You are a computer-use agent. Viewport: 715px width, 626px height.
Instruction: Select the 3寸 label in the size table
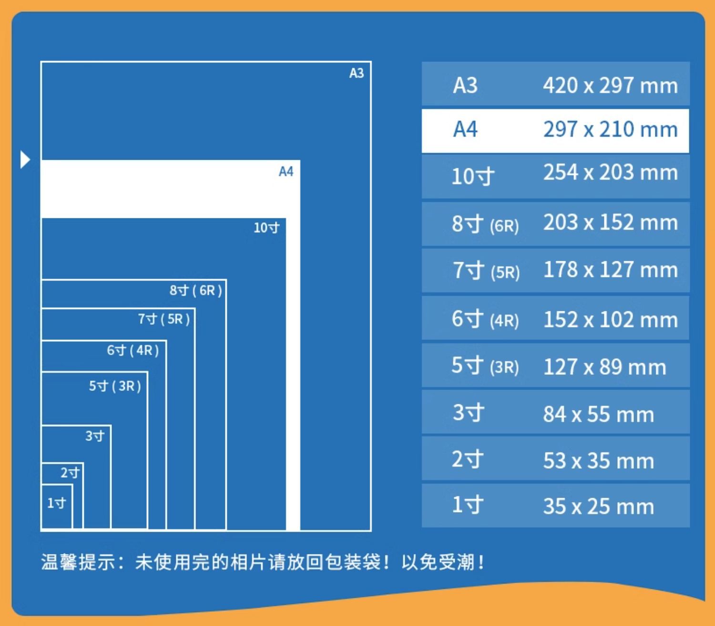tap(469, 412)
